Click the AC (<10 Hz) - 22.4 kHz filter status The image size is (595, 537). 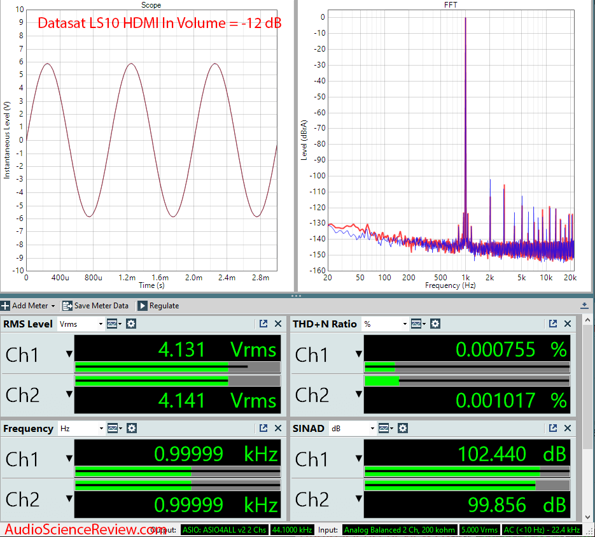pyautogui.click(x=542, y=530)
